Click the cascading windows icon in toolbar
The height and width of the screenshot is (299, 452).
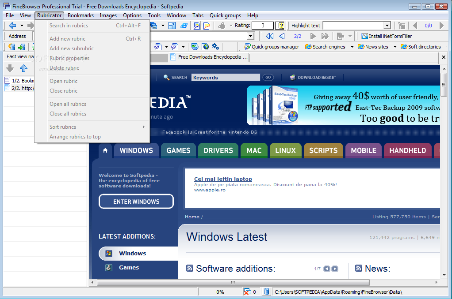153,26
